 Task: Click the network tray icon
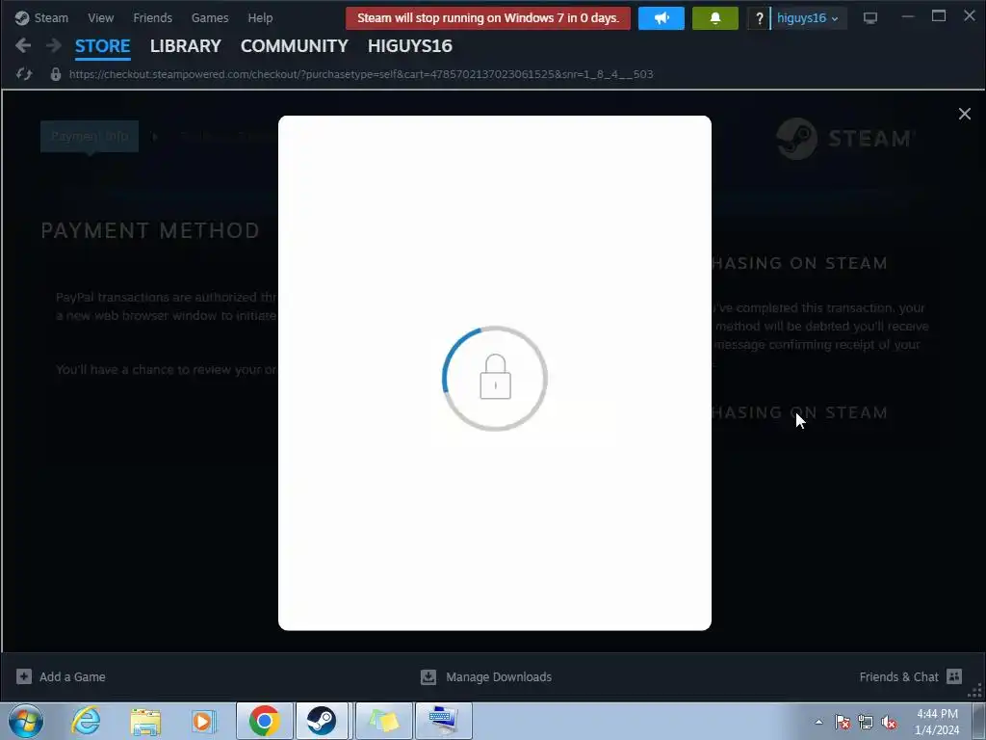866,722
